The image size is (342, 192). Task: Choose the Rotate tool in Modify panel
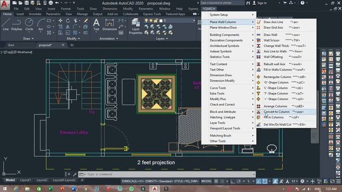(x=68, y=20)
